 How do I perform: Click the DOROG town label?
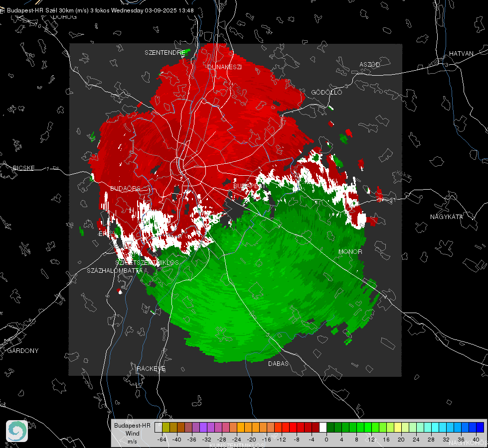point(65,17)
